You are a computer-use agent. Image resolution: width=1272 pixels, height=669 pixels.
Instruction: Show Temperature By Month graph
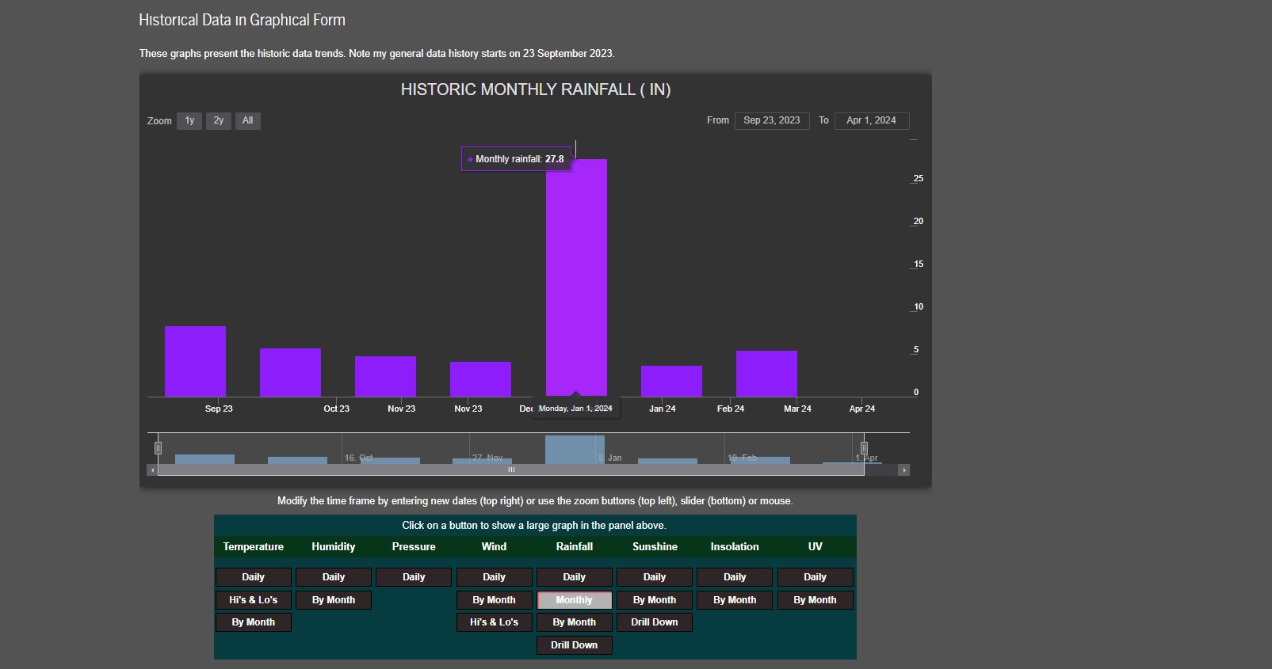click(254, 622)
